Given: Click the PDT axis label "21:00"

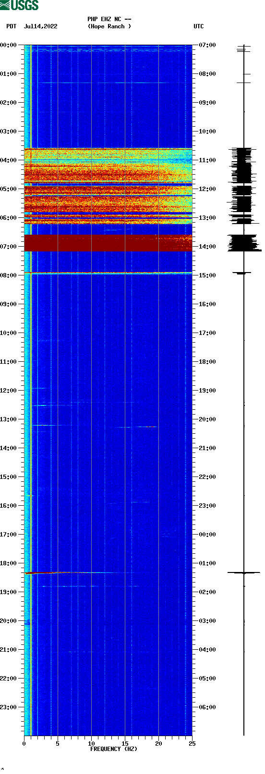Looking at the screenshot, I should tap(8, 650).
